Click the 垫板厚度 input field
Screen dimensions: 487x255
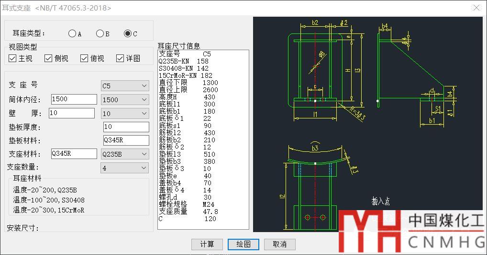pyautogui.click(x=126, y=127)
